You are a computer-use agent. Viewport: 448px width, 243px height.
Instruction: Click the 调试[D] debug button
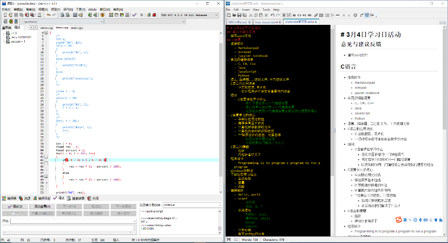15,206
